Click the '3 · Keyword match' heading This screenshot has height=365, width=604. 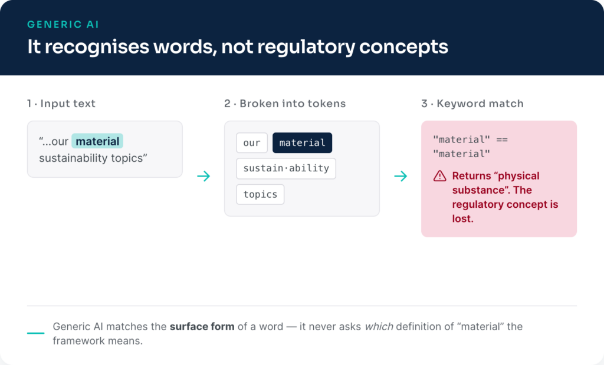[472, 104]
